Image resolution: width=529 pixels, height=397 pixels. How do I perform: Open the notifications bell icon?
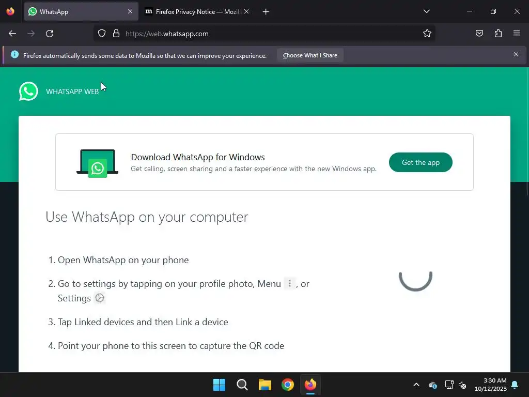pyautogui.click(x=515, y=385)
